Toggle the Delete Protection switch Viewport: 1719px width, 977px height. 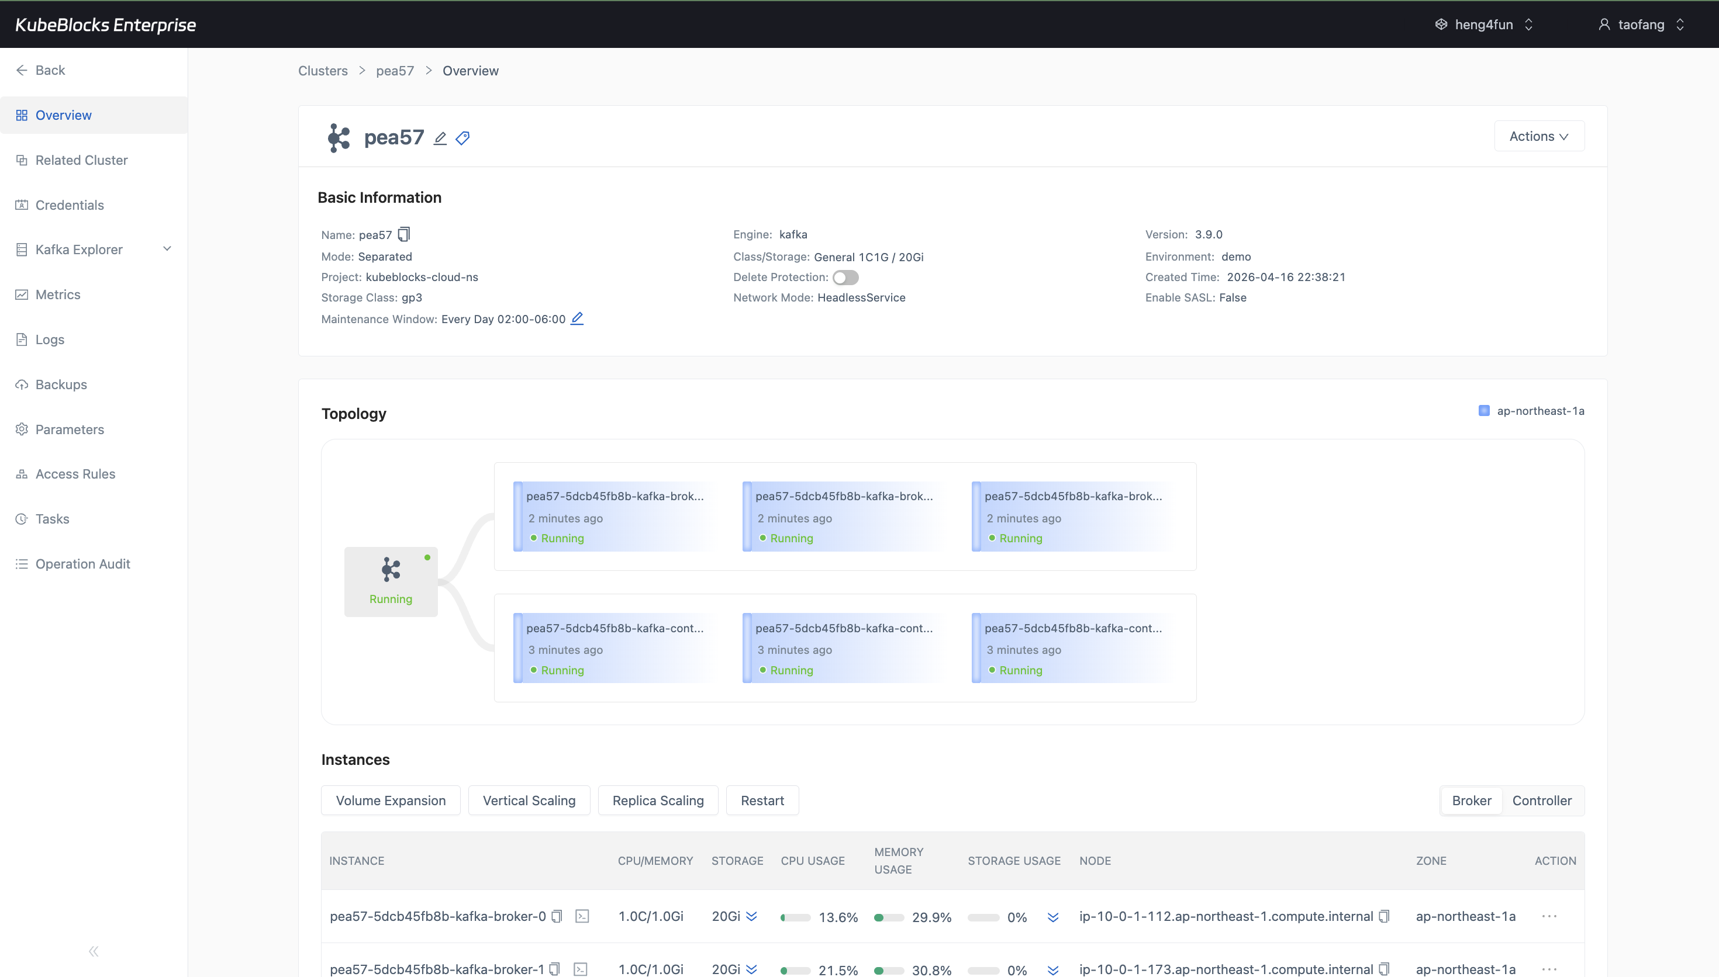coord(845,278)
